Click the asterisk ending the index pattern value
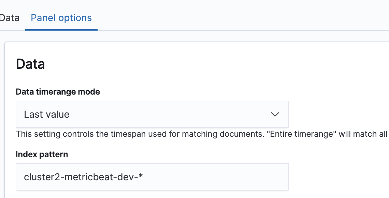The height and width of the screenshot is (198, 389). pyautogui.click(x=140, y=177)
